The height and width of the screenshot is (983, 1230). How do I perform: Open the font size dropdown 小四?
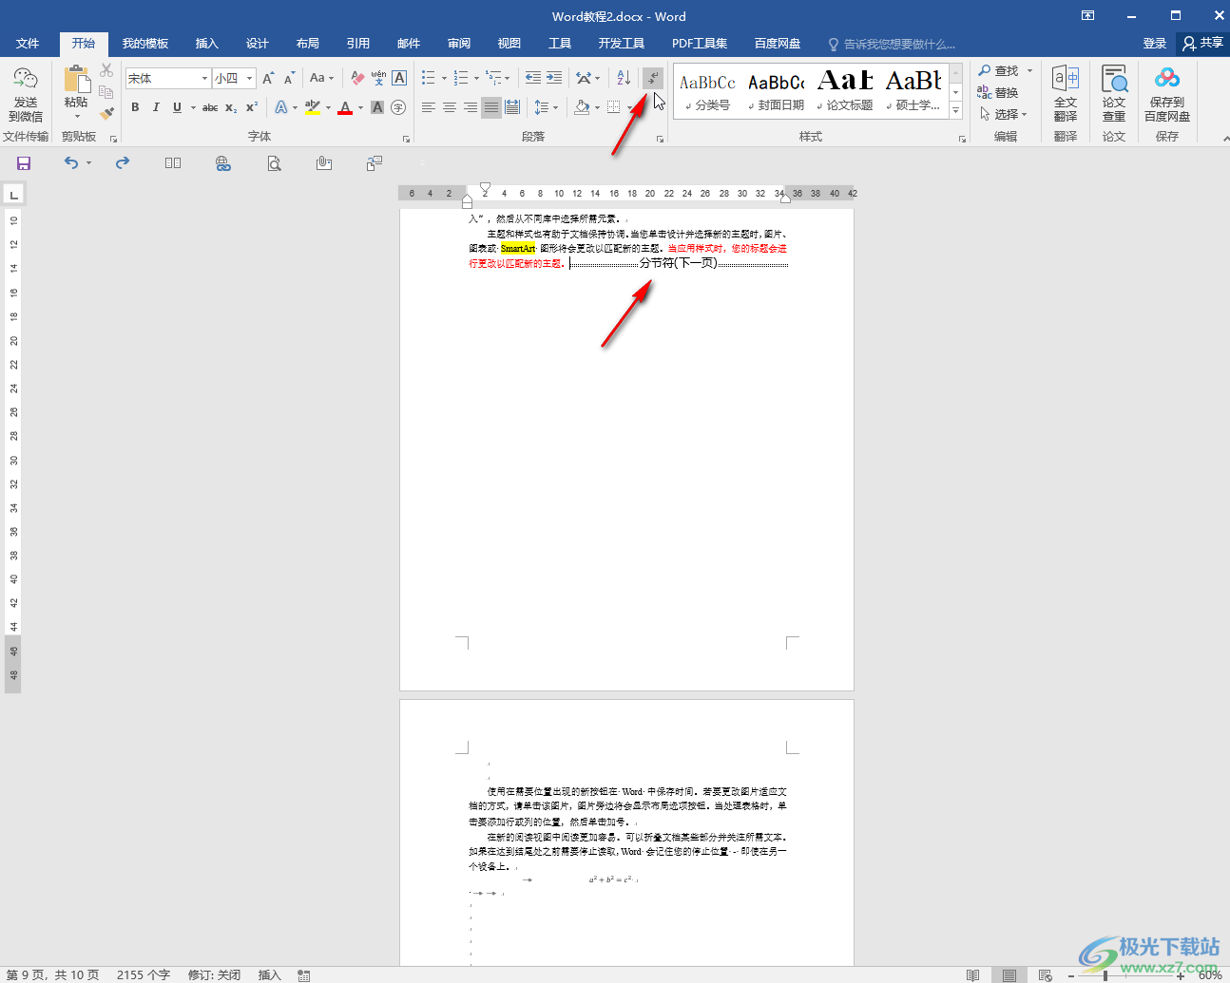pos(249,78)
